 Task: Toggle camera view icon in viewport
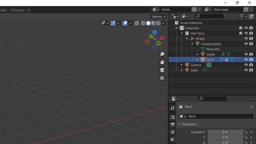click(162, 70)
